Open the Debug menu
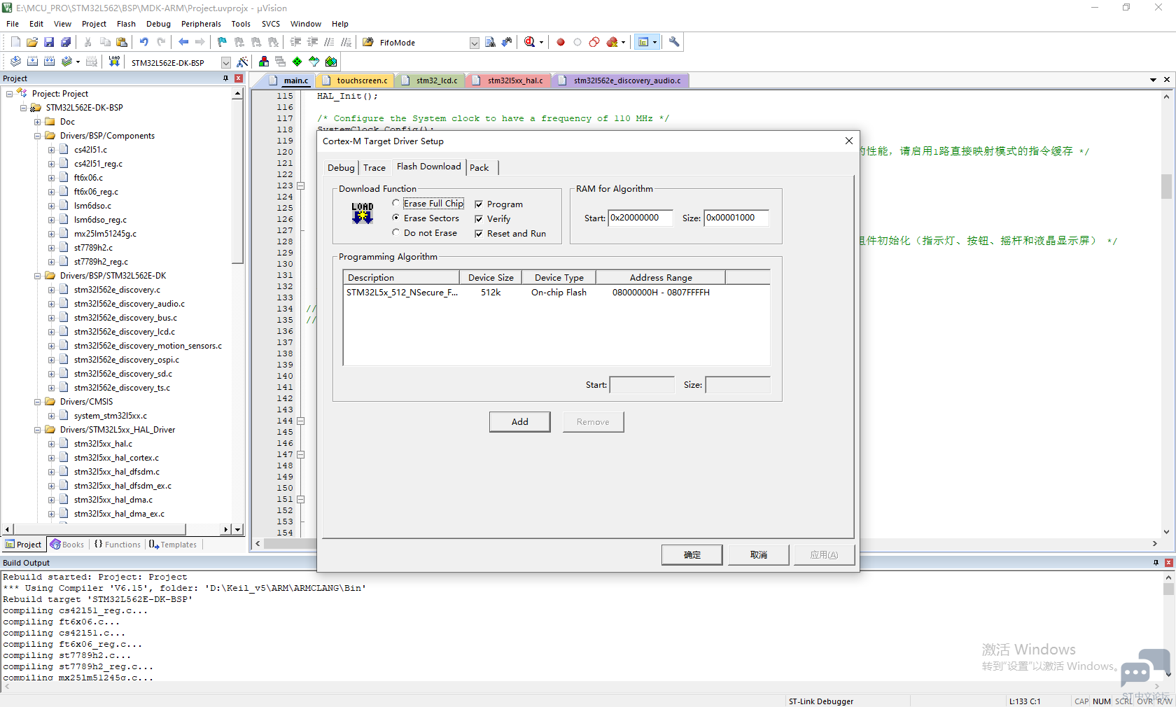 158,24
